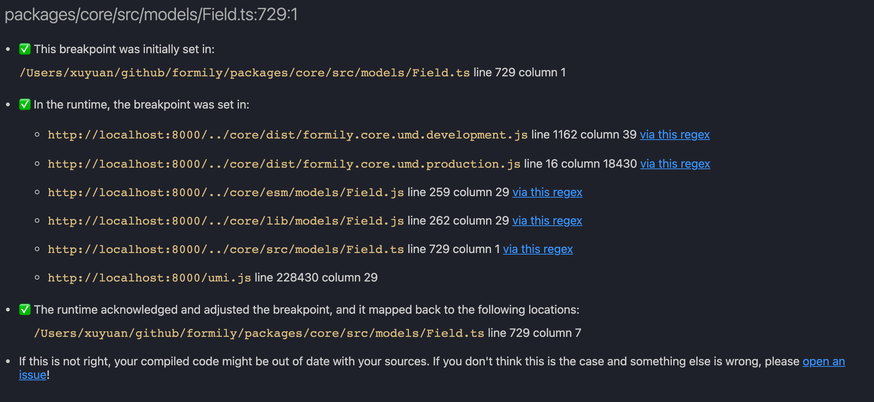This screenshot has height=402, width=874.
Task: Click the green checkmark beside "The runtime acknowledged"
Action: (25, 310)
